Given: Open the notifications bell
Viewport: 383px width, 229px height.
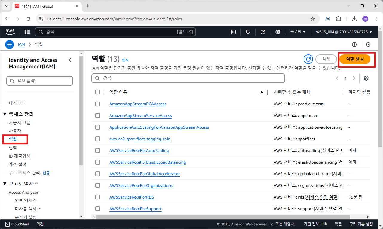Looking at the screenshot, I should [248, 32].
